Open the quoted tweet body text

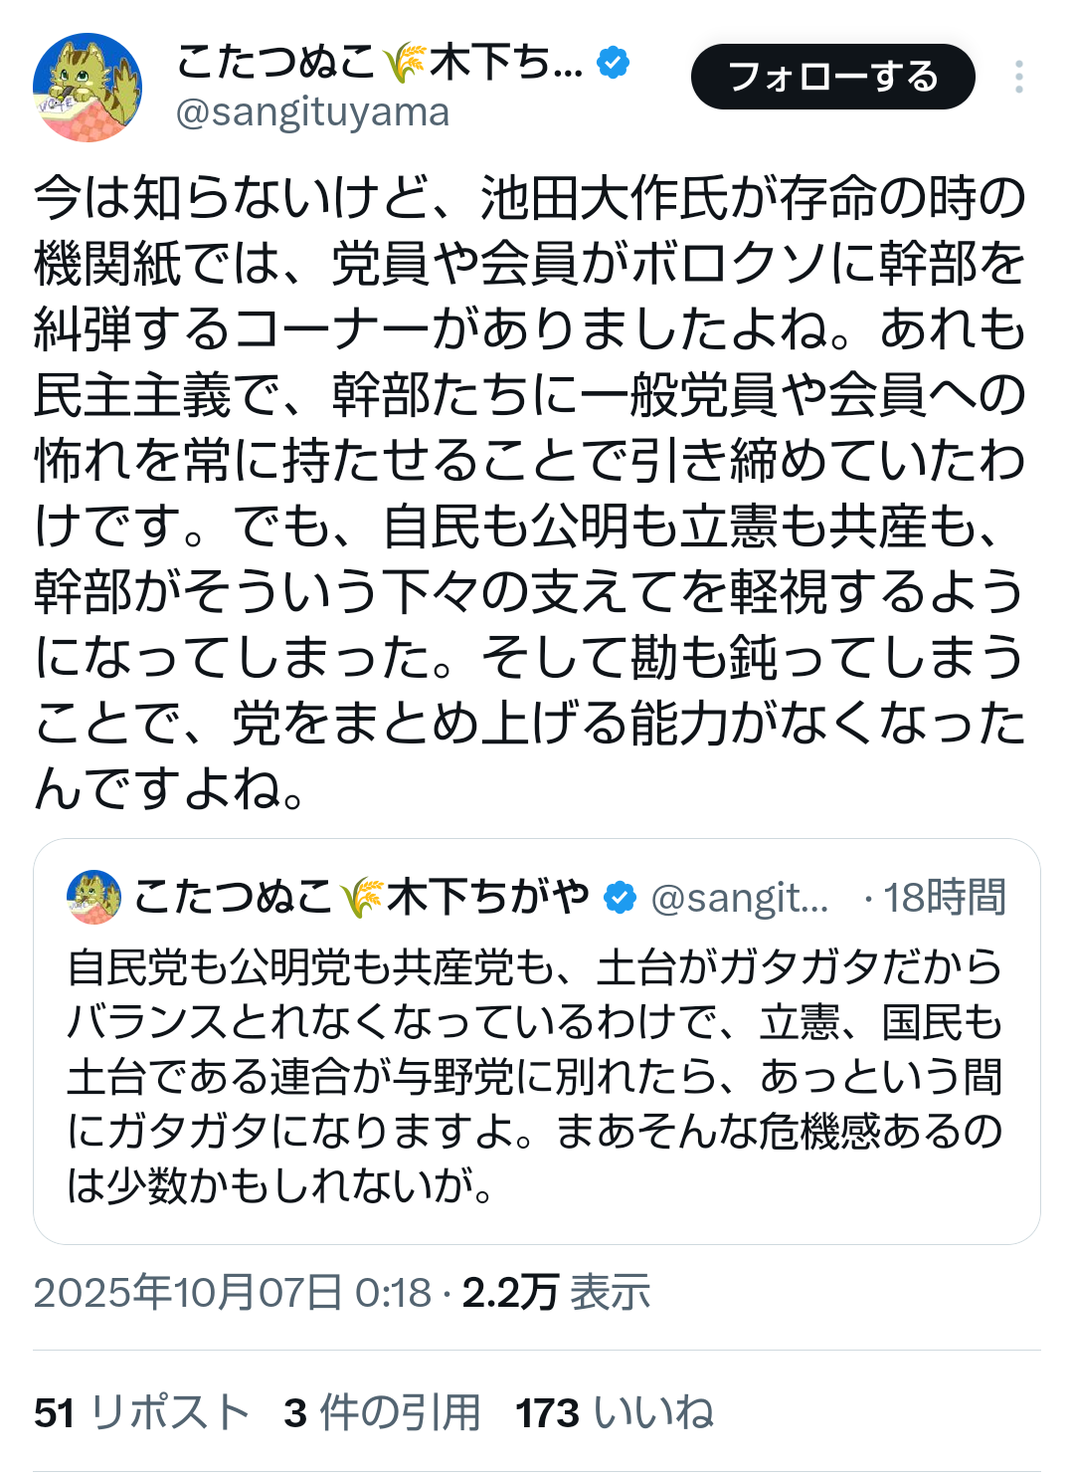tap(535, 1076)
